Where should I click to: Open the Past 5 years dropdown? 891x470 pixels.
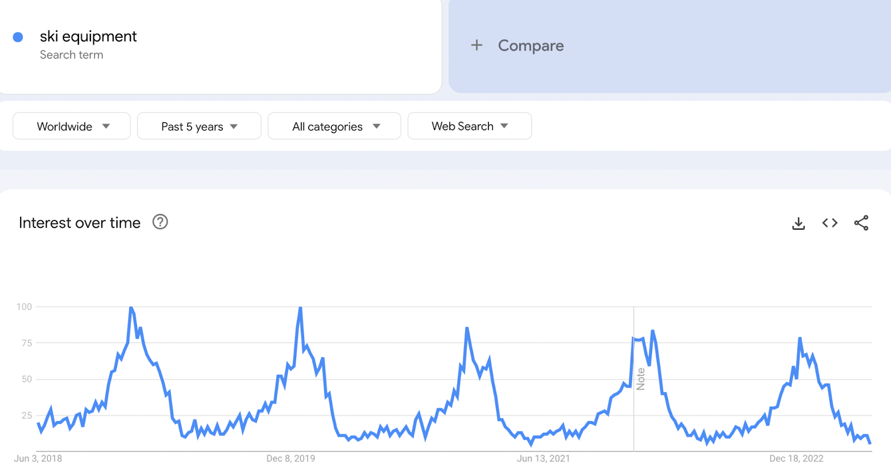[199, 126]
